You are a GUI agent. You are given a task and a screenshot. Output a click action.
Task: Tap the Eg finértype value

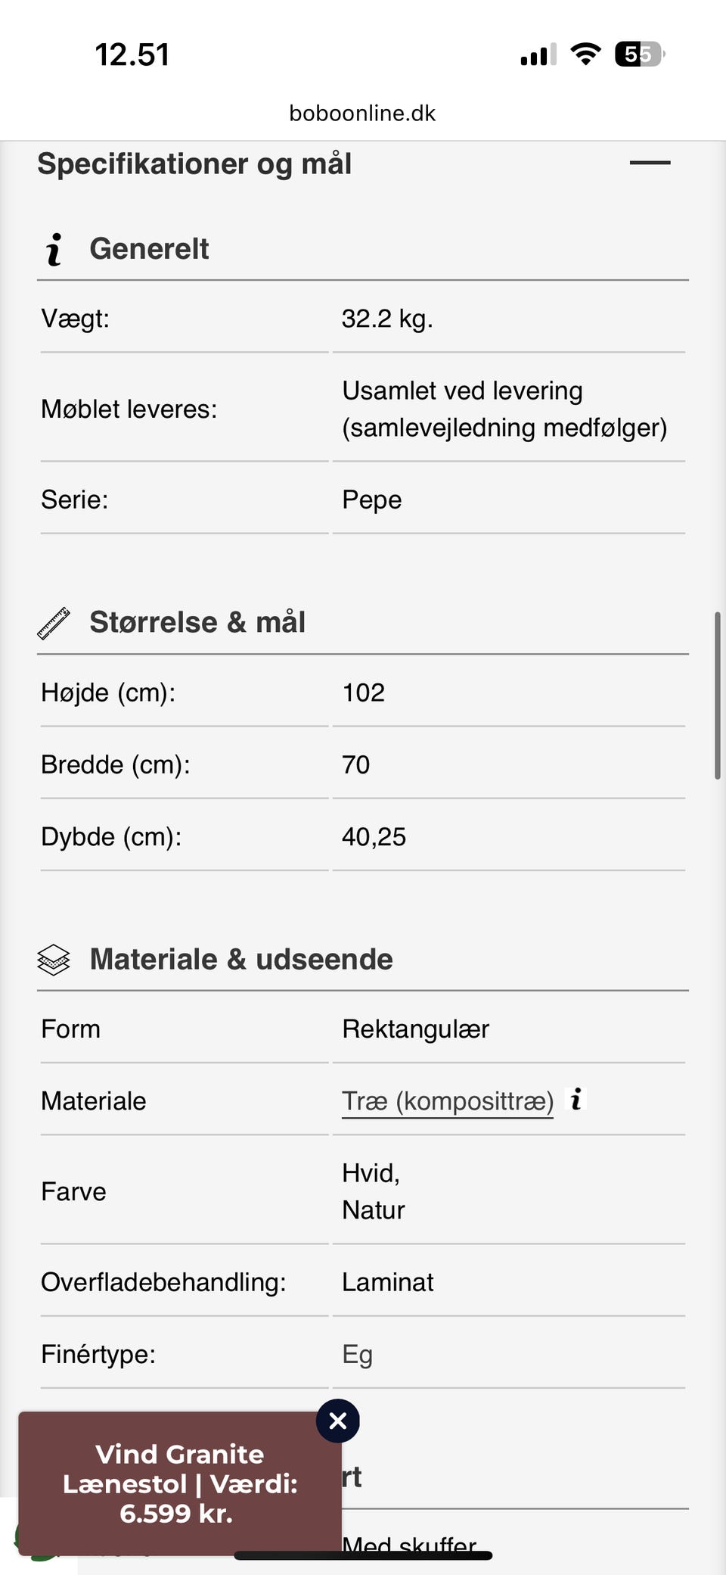pyautogui.click(x=357, y=1354)
